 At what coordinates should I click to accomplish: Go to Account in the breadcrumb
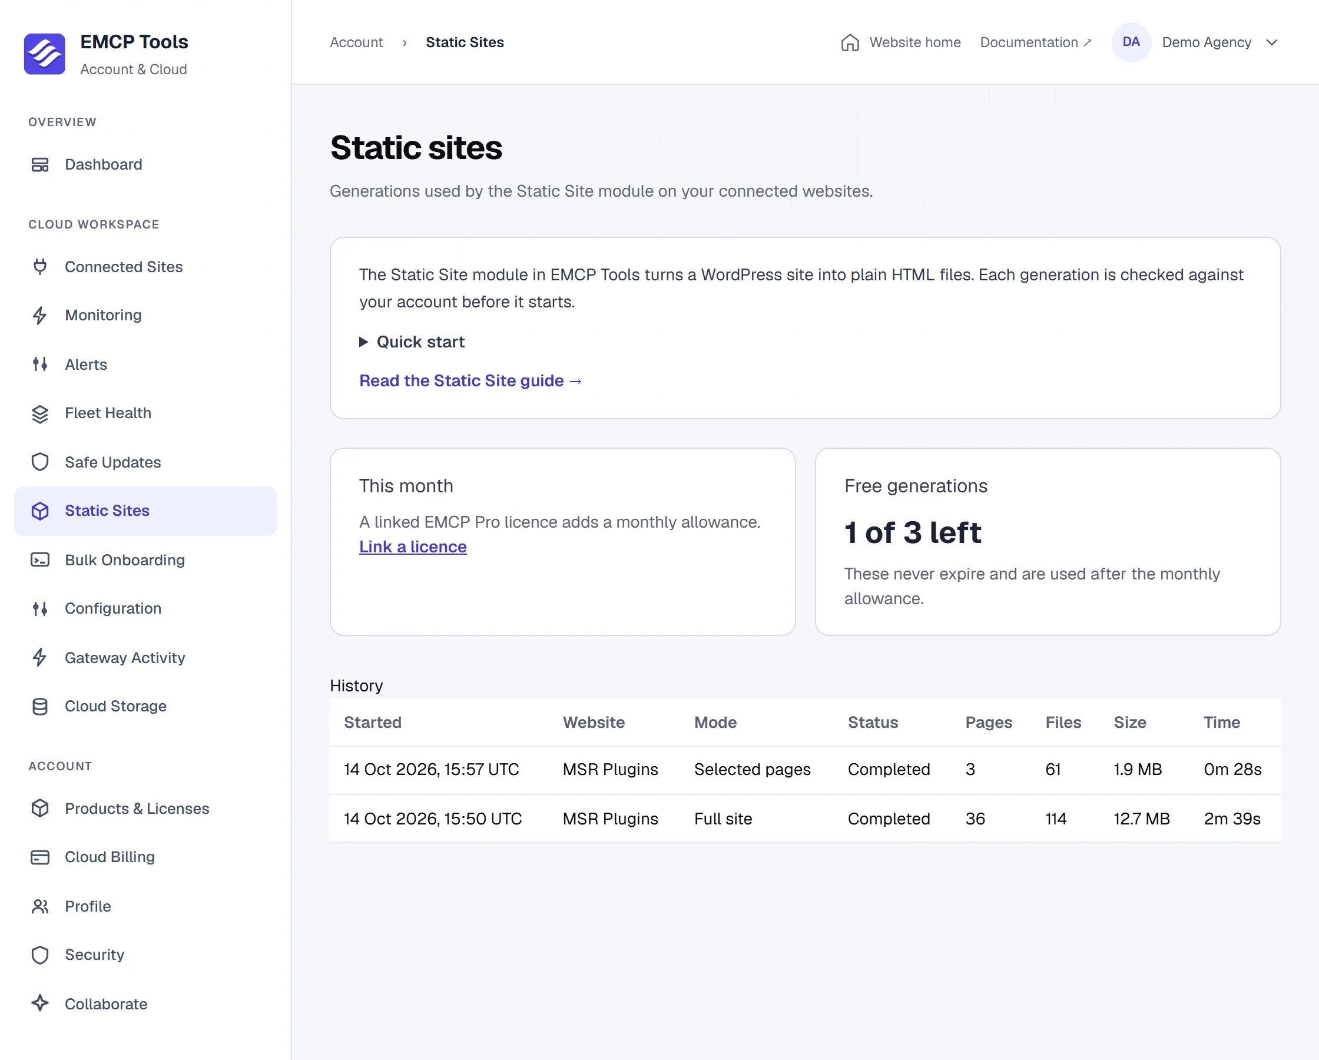[x=356, y=42]
